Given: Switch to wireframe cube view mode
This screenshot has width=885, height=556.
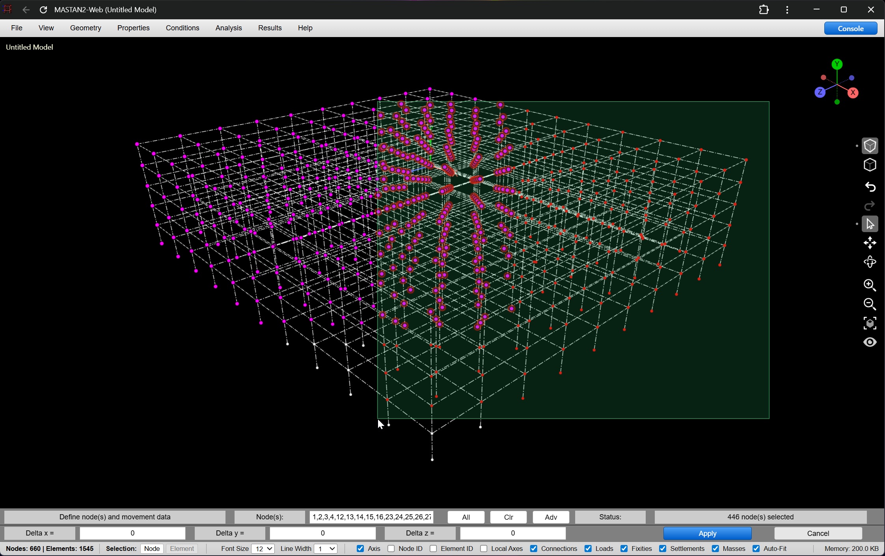Looking at the screenshot, I should point(870,165).
